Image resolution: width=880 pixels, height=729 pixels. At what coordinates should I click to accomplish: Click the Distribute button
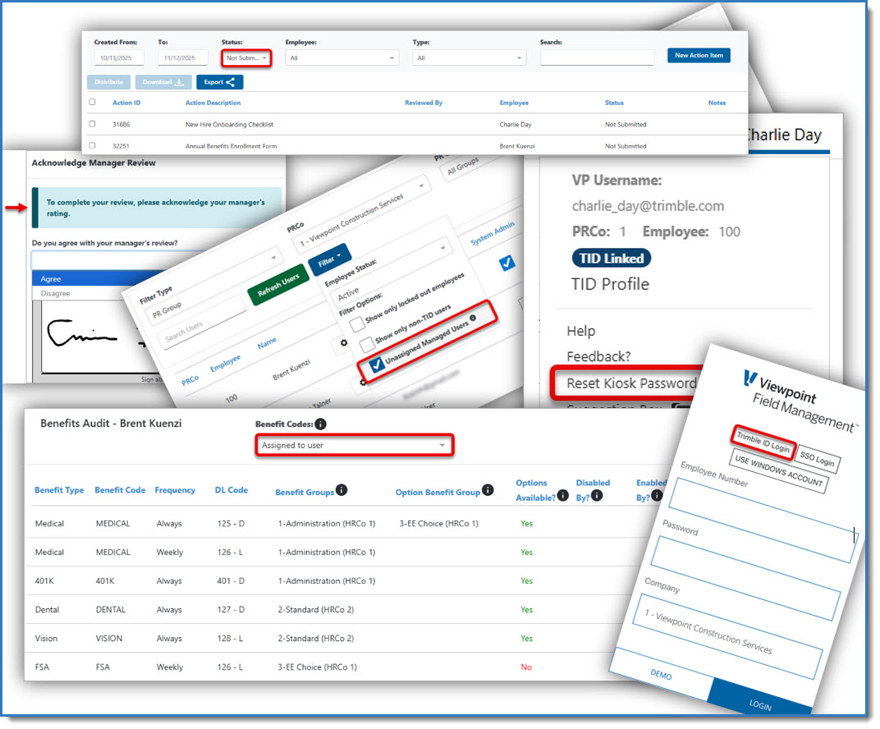pos(109,82)
